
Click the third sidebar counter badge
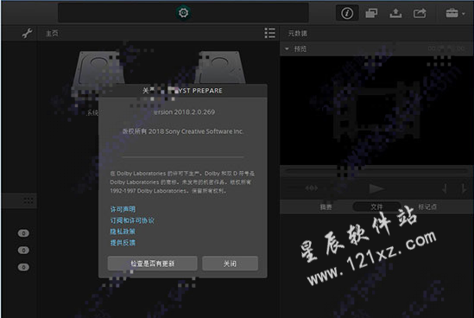(x=23, y=267)
